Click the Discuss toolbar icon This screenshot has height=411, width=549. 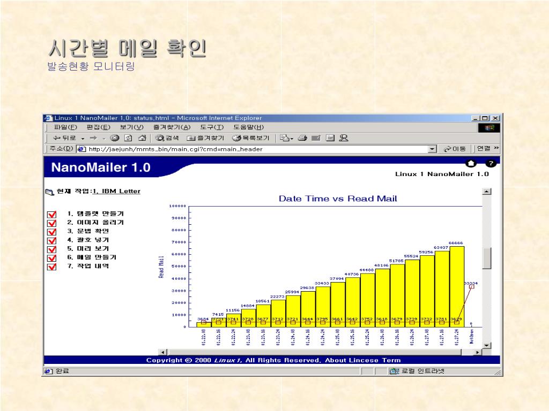pyautogui.click(x=330, y=138)
